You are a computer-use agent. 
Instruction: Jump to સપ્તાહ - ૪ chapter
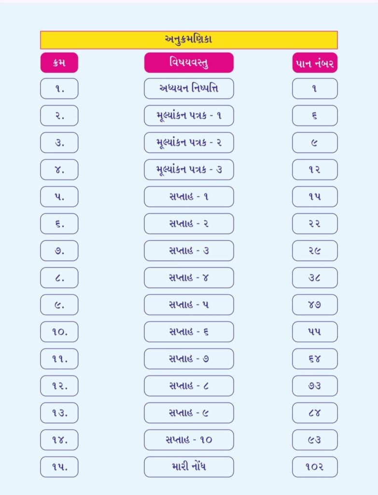point(189,277)
